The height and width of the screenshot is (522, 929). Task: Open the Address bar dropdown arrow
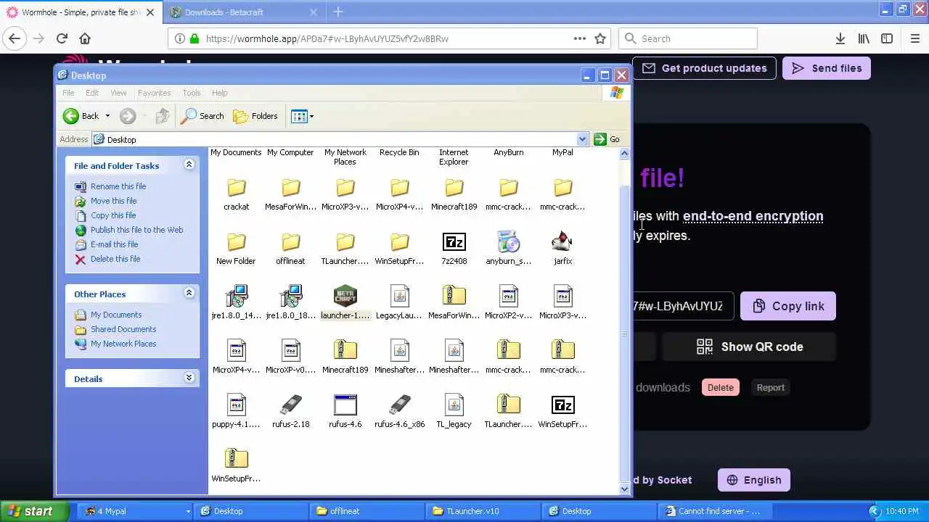tap(582, 139)
